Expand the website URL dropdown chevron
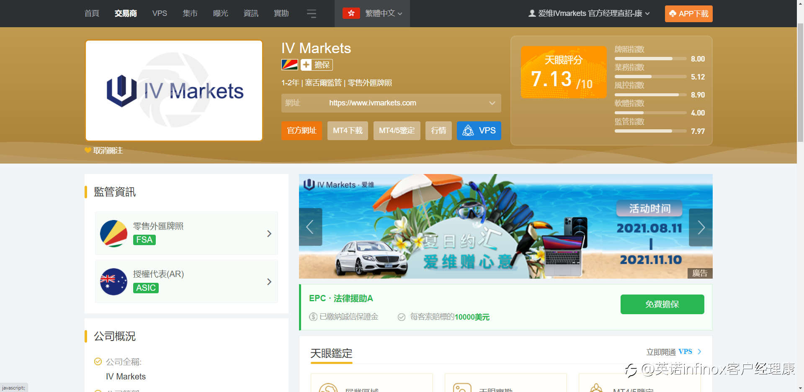The height and width of the screenshot is (392, 804). pos(492,103)
